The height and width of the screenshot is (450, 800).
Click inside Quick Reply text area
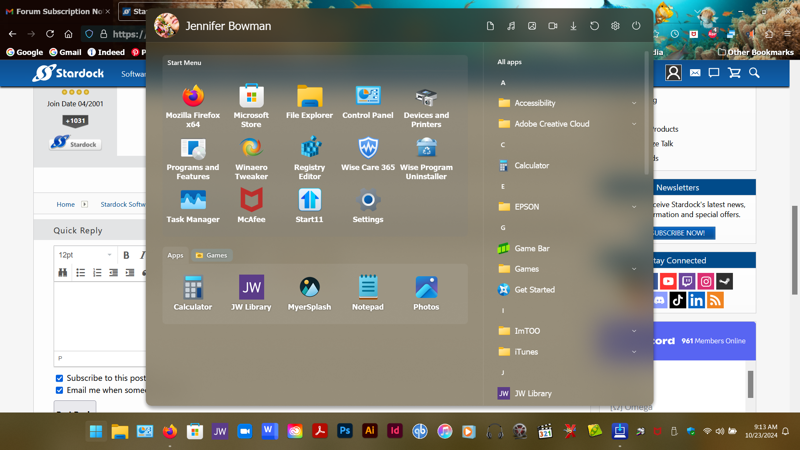[100, 317]
